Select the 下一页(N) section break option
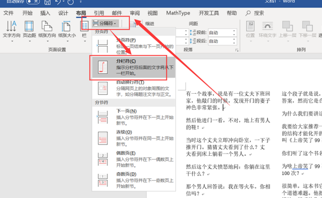The width and height of the screenshot is (322, 198). (134, 117)
